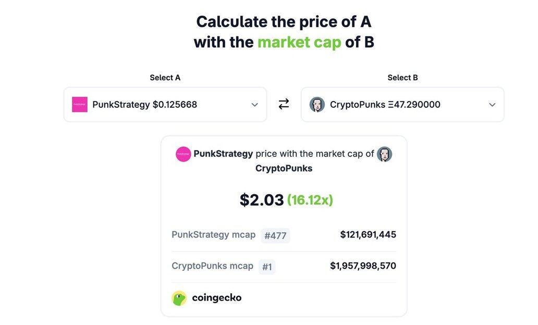The image size is (538, 325).
Task: Expand the Select B chevron arrow
Action: click(x=492, y=105)
